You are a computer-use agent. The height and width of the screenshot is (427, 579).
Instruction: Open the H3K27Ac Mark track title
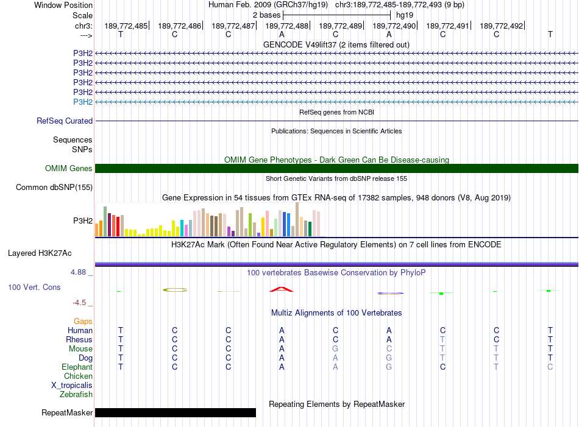(336, 245)
